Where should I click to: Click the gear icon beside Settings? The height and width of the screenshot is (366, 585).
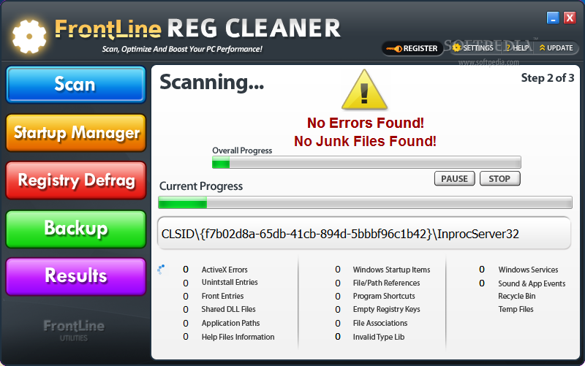point(456,47)
